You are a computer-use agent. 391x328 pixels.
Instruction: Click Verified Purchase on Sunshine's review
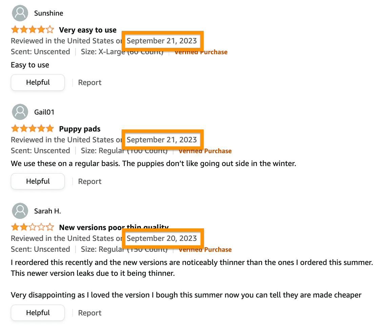pyautogui.click(x=201, y=52)
